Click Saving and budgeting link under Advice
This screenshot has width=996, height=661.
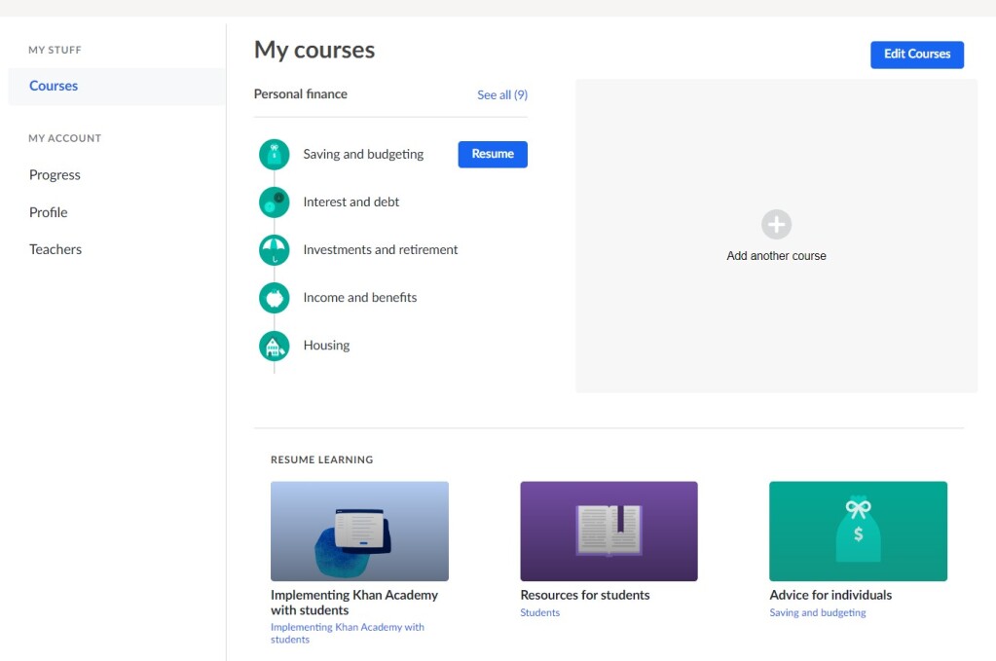point(818,613)
